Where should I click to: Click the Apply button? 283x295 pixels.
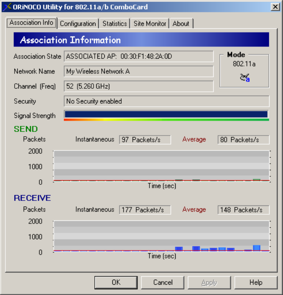[x=209, y=282]
